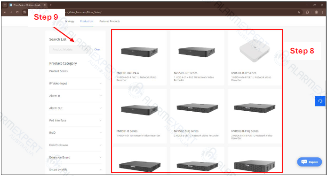Expand the Alarm In filter
327x176 pixels.
pyautogui.click(x=75, y=96)
